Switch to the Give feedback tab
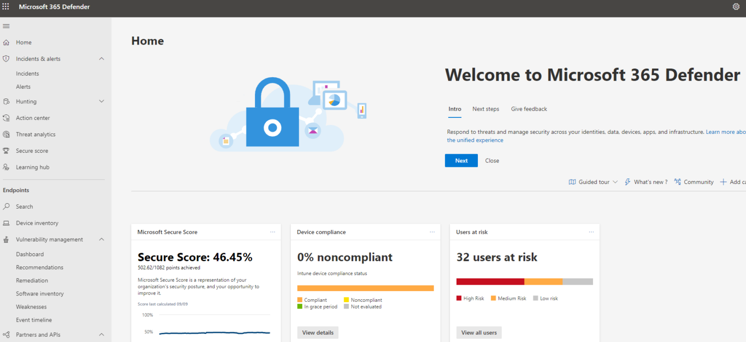The width and height of the screenshot is (746, 342). coord(529,109)
